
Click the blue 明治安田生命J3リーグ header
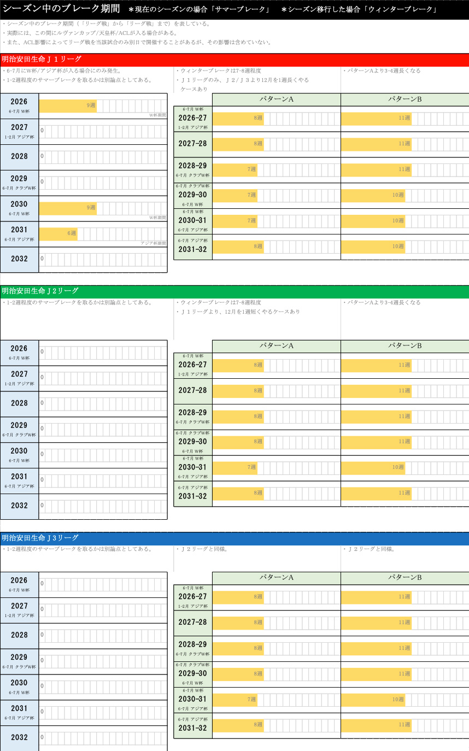click(x=234, y=538)
